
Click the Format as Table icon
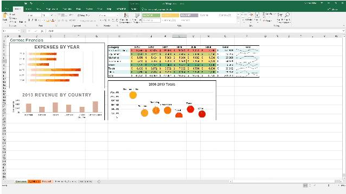click(137, 16)
